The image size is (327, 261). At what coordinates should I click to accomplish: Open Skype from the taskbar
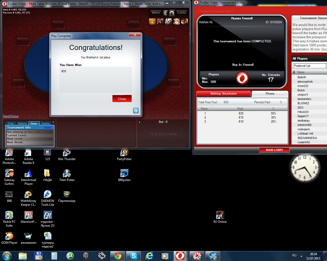[x=134, y=256]
